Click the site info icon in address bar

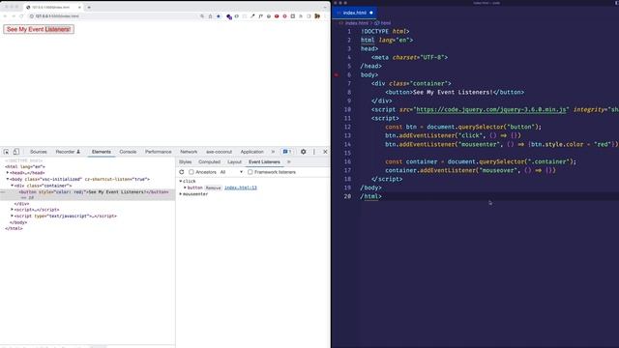tap(32, 16)
